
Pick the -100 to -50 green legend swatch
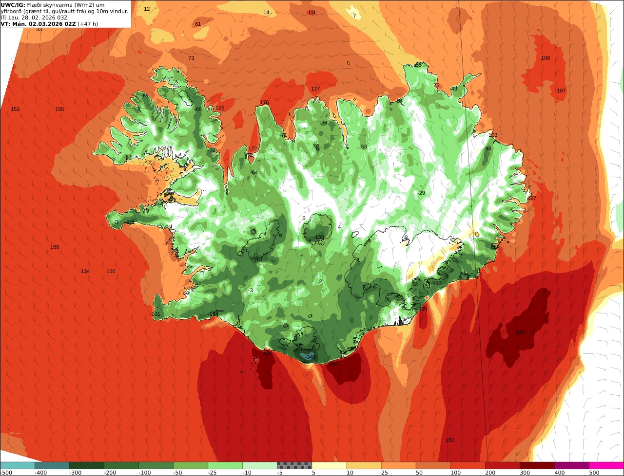pos(156,465)
